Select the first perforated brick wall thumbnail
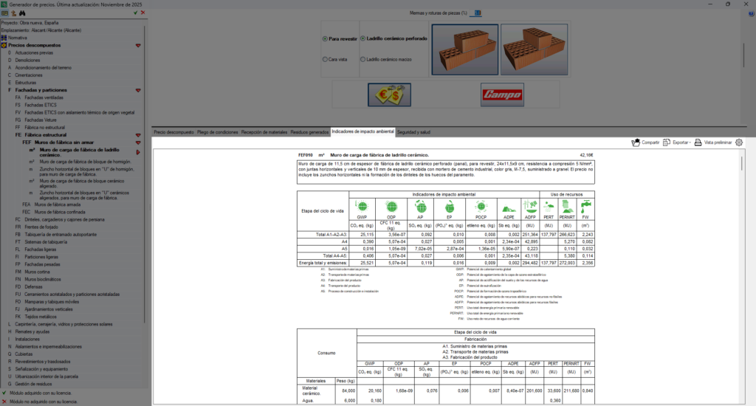 click(x=465, y=49)
